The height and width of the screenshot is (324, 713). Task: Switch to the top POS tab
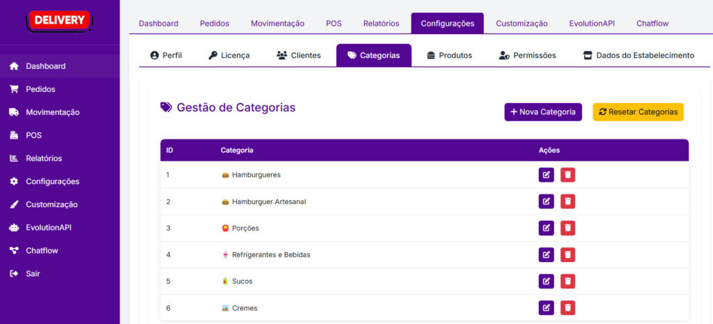click(334, 23)
